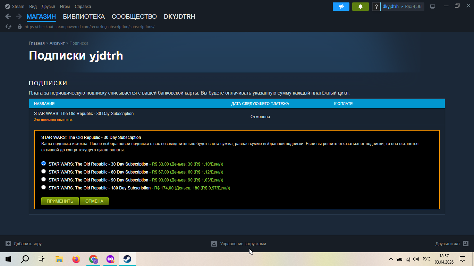The image size is (474, 266).
Task: Open Друзья и чат
Action: coord(452,244)
